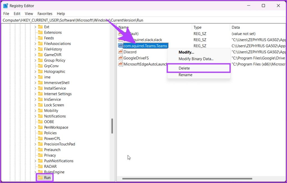287x183 pixels.
Task: Click the GoogleDriveFS string value icon
Action: click(121, 58)
